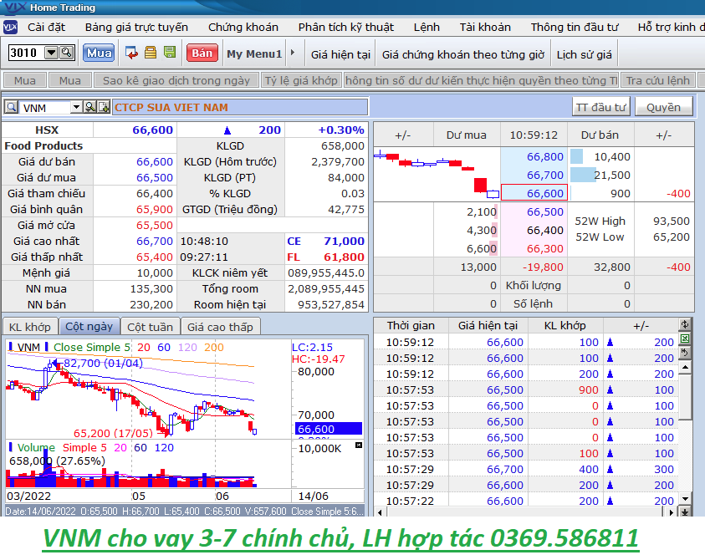The width and height of the screenshot is (705, 560).
Task: Click the Thời gian column header
Action: point(411,325)
